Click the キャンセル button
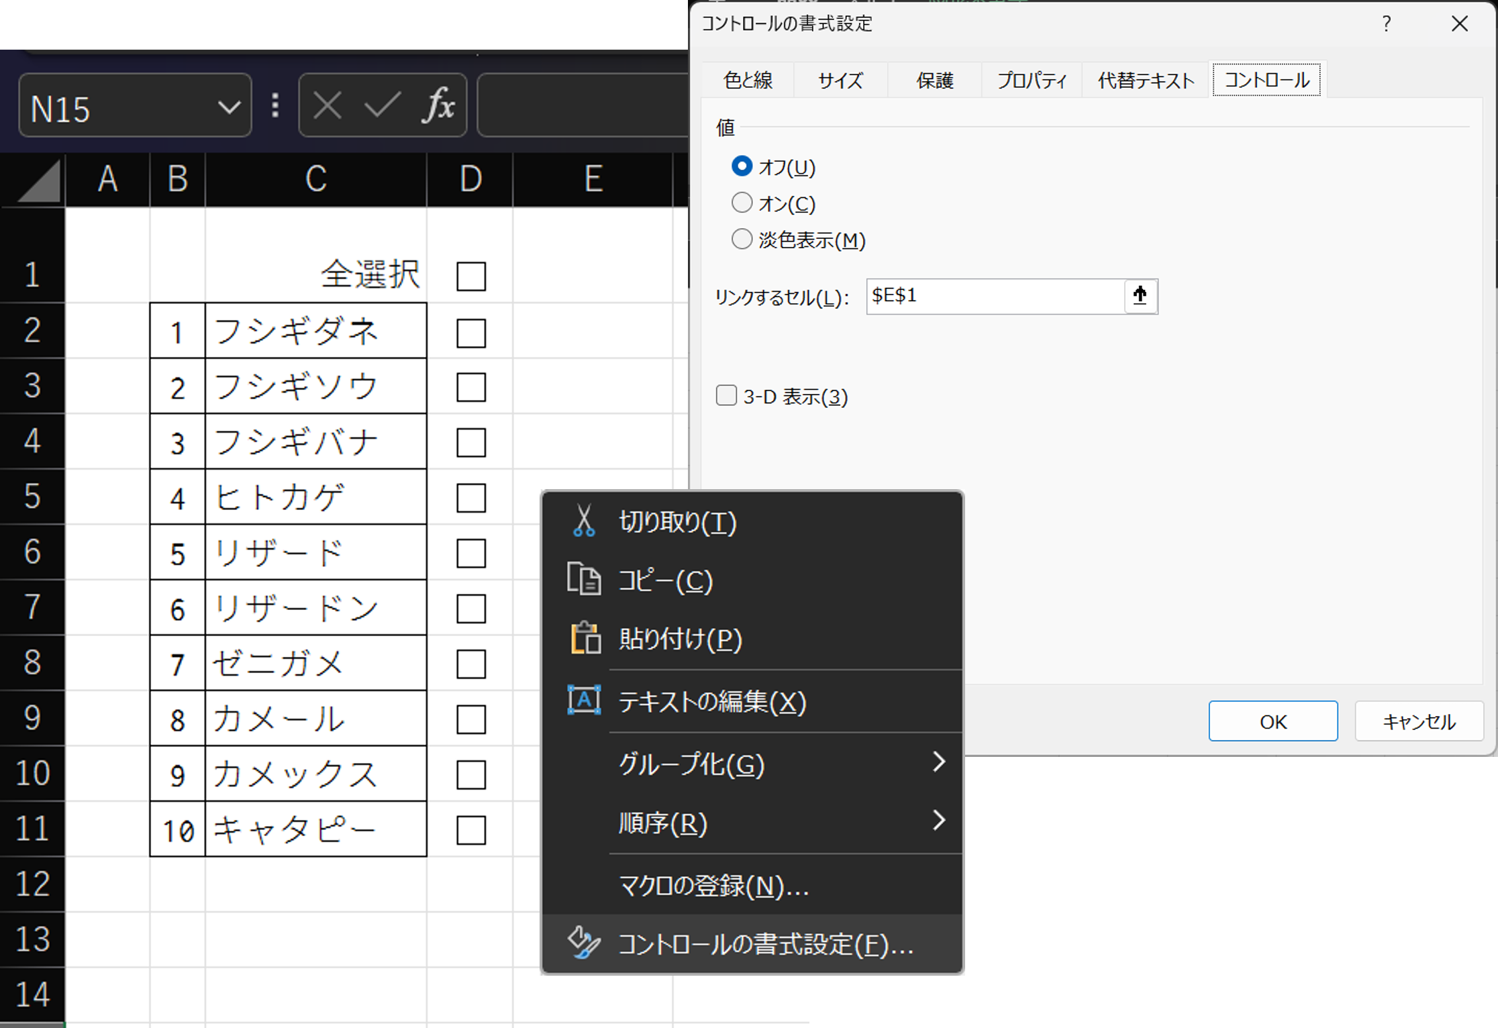The height and width of the screenshot is (1028, 1498). coord(1419,721)
